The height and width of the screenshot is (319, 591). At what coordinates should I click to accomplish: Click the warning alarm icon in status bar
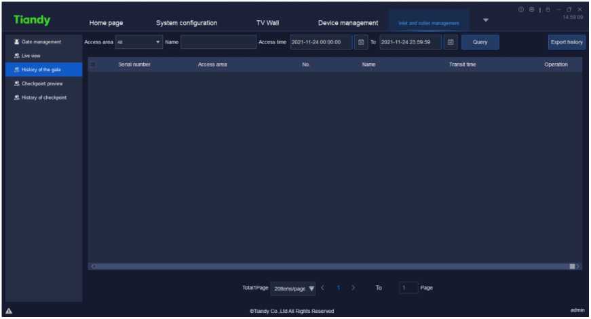[9, 311]
